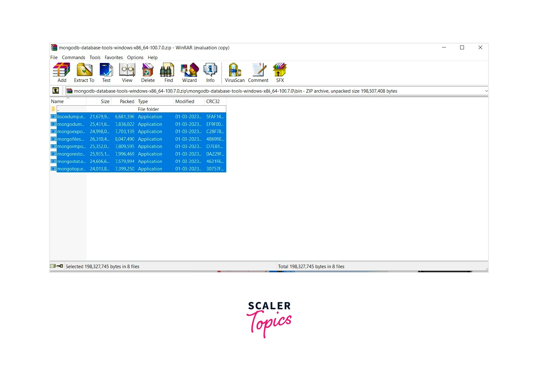Sort files by Modified column header
The width and height of the screenshot is (538, 370).
pyautogui.click(x=185, y=102)
